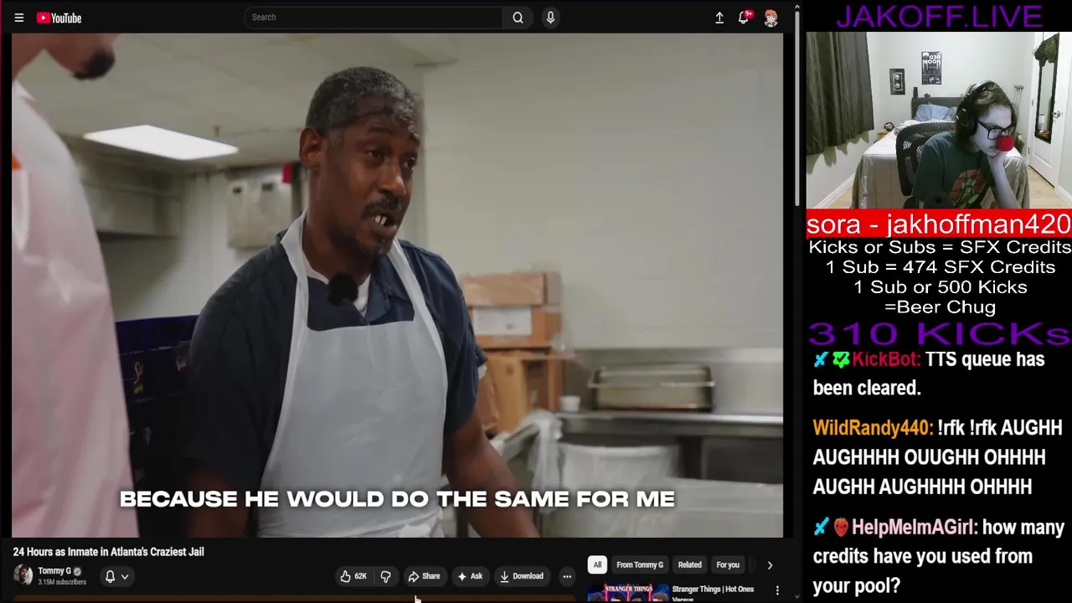Viewport: 1072px width, 603px height.
Task: Select the From Tommy G chip
Action: point(640,565)
